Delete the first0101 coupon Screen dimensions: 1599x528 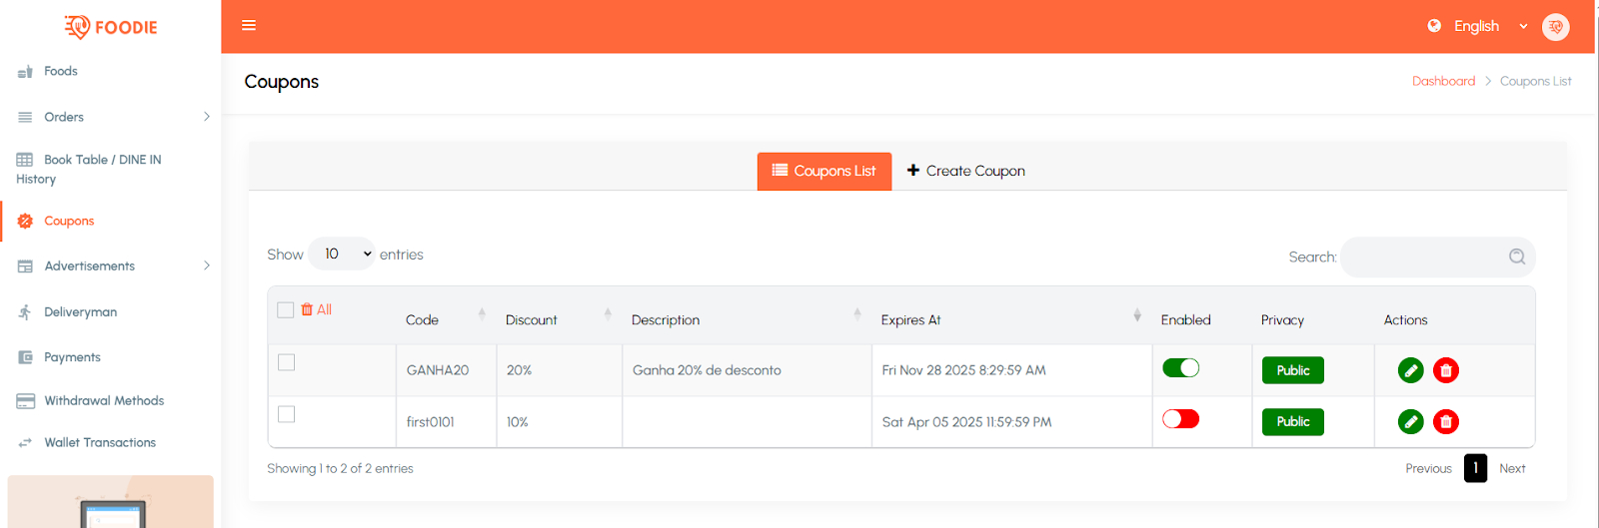click(x=1445, y=422)
